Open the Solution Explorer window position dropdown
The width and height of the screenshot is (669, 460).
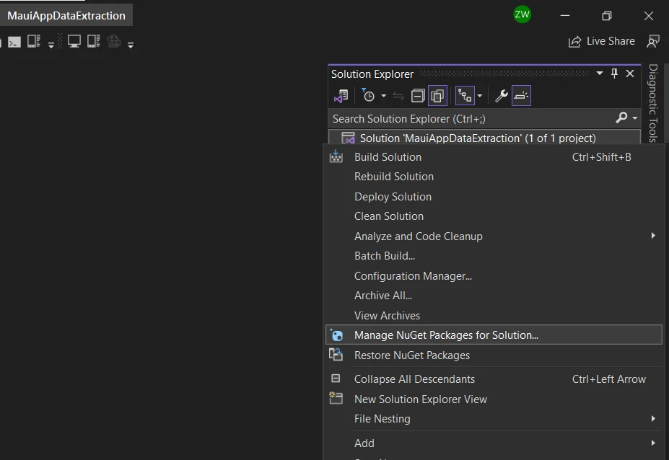(599, 74)
